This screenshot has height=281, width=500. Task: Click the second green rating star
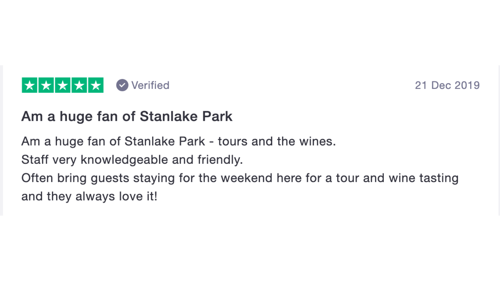point(46,85)
